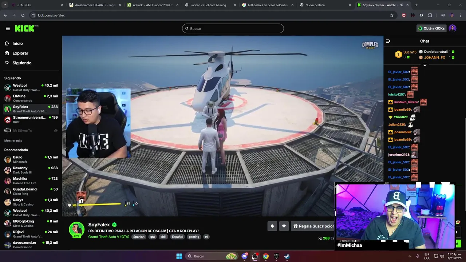Open recommended channel Rakyz
The height and width of the screenshot is (262, 466).
31,202
